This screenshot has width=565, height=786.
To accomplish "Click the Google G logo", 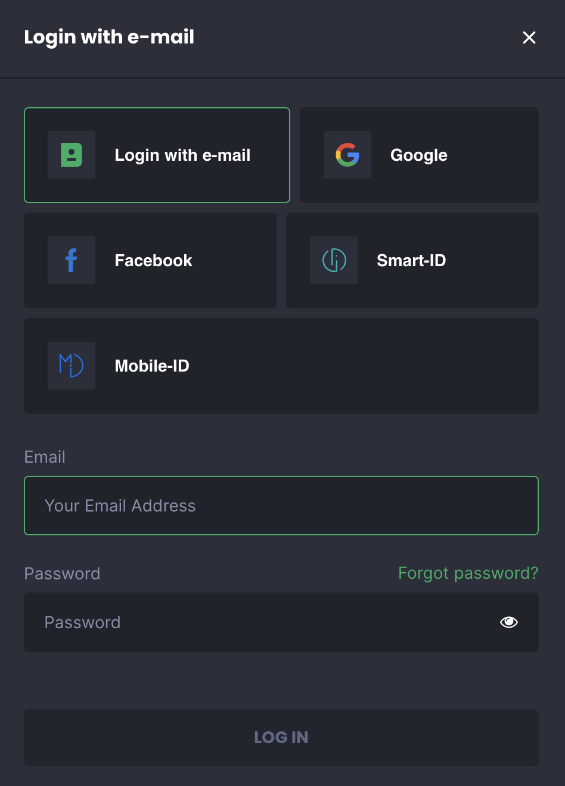I will (347, 155).
